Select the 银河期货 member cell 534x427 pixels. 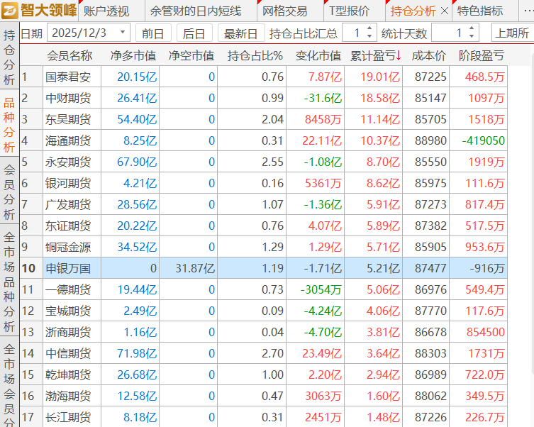click(x=72, y=183)
